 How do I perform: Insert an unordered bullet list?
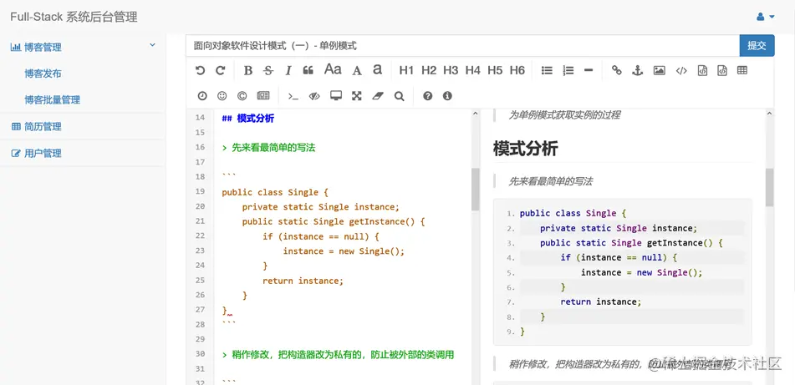pos(547,70)
